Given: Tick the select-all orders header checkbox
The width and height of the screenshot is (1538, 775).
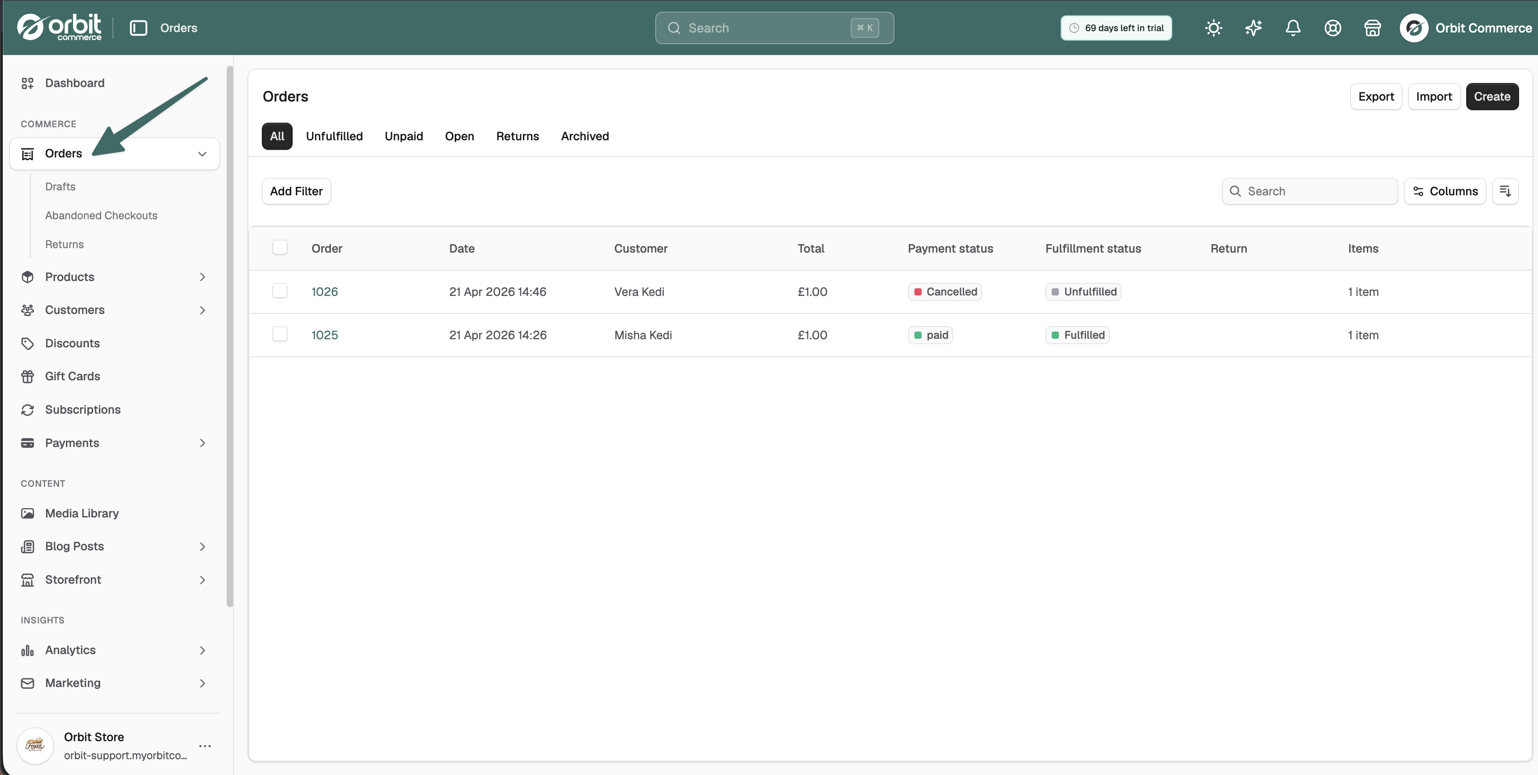Looking at the screenshot, I should tap(280, 247).
